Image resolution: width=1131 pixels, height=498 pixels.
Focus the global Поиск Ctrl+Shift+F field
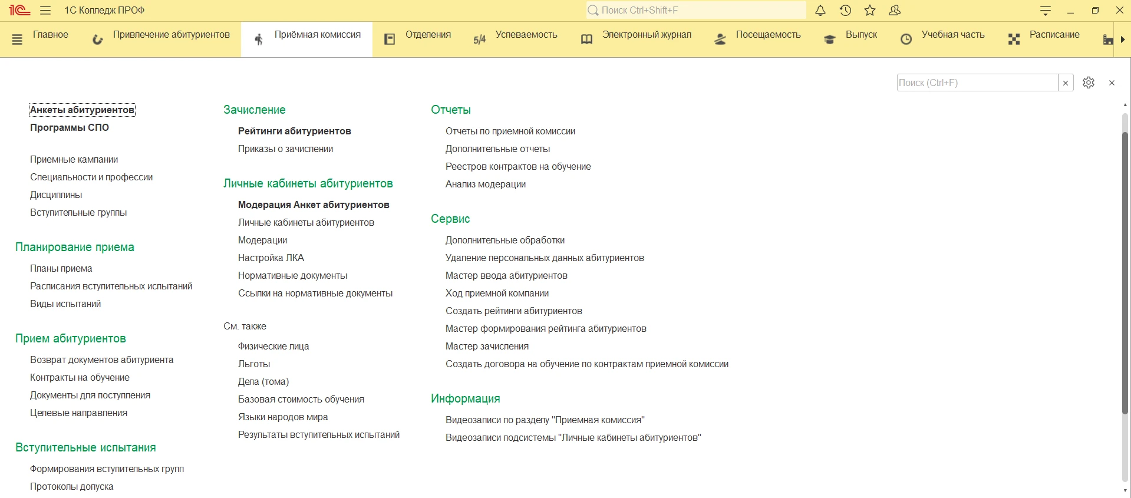point(696,10)
